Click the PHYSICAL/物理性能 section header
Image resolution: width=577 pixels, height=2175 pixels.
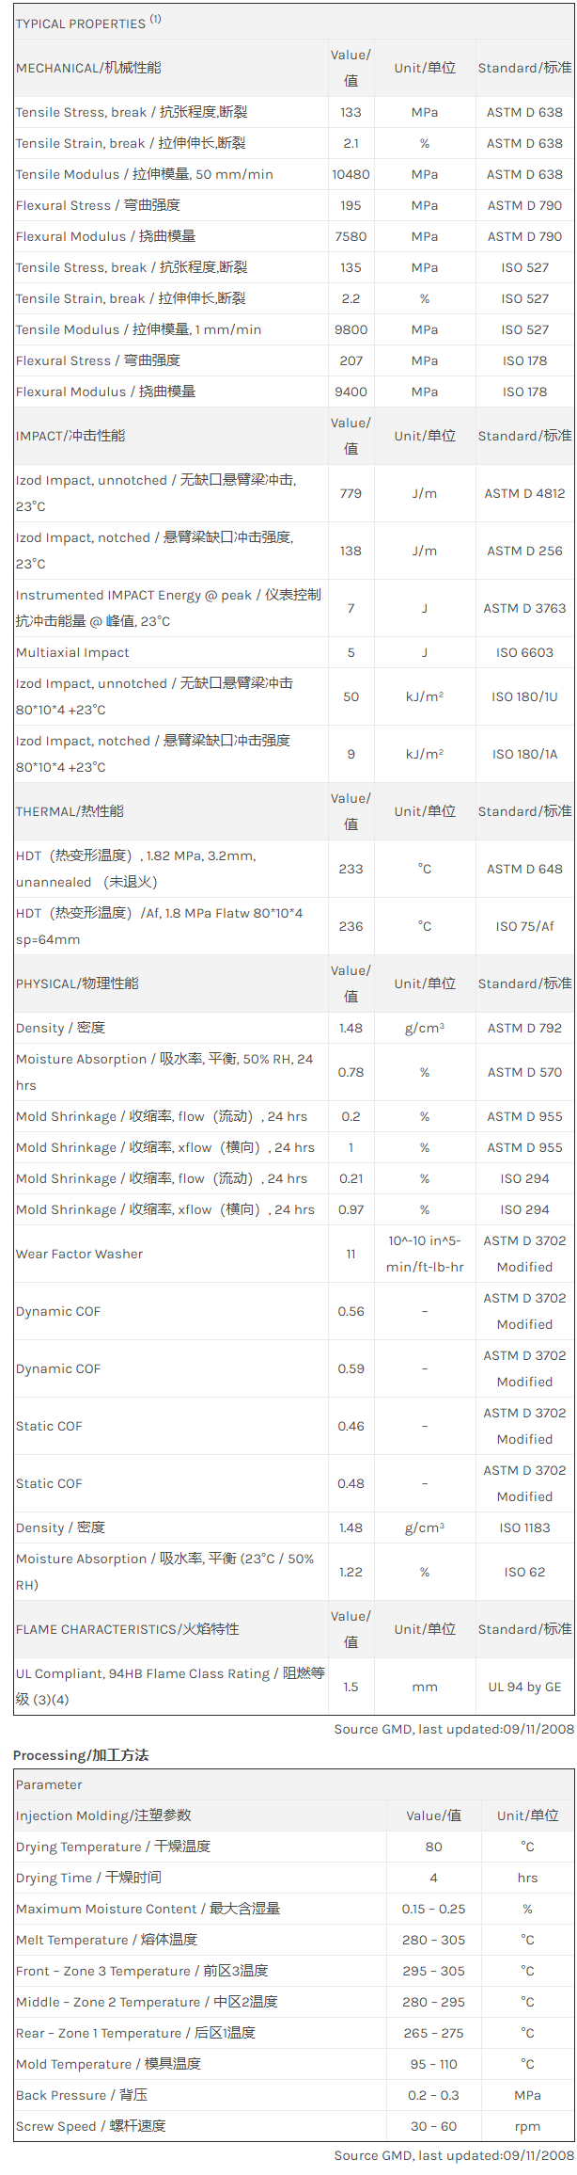click(x=77, y=984)
